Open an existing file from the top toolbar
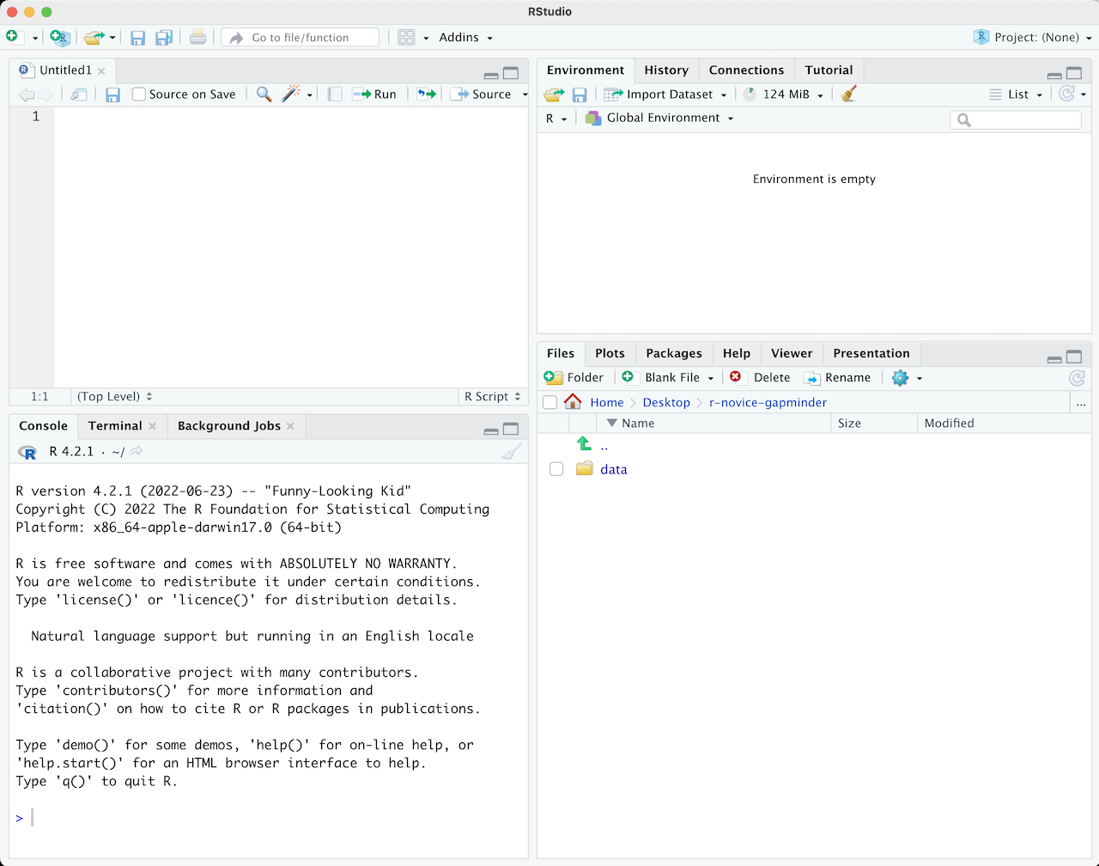Screen dimensions: 1099x866 [94, 37]
